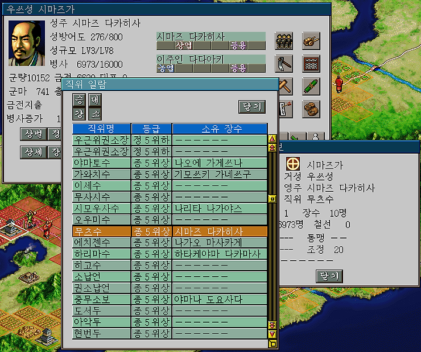Image resolution: width=421 pixels, height=352 pixels.
Task: Select the 야마토수 title row
Action: coord(170,163)
